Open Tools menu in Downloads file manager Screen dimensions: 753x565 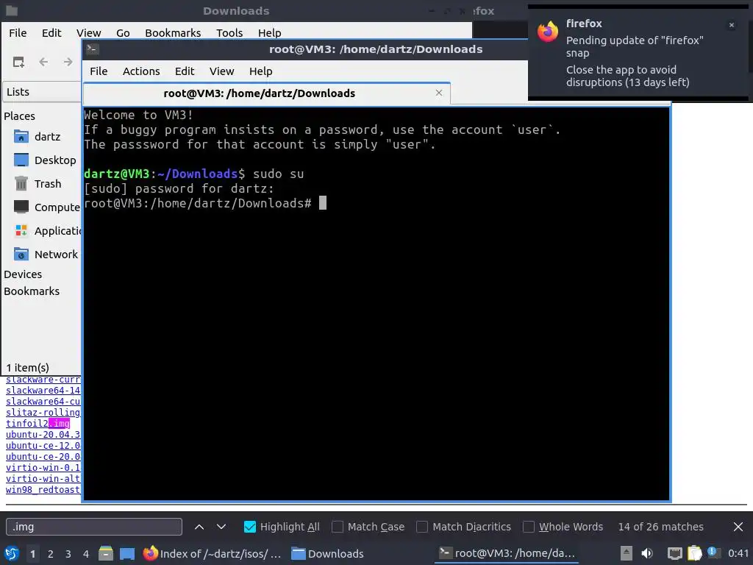229,32
